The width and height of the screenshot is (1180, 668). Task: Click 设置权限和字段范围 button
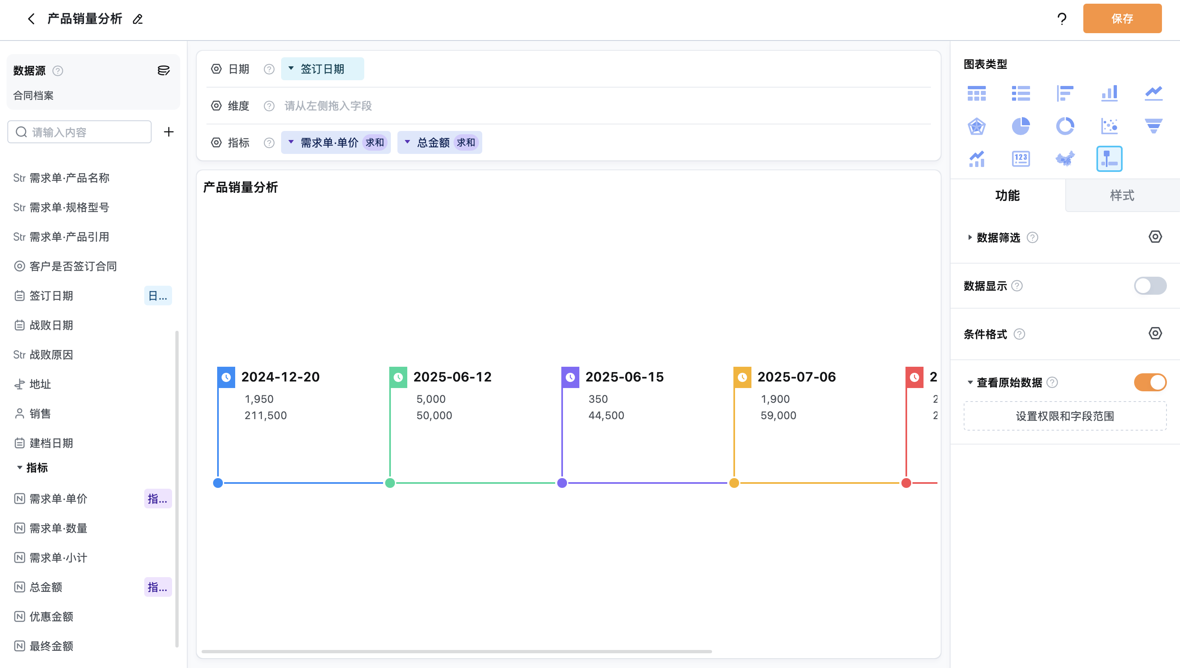1065,416
